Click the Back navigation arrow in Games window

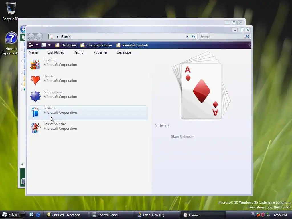coord(31,37)
